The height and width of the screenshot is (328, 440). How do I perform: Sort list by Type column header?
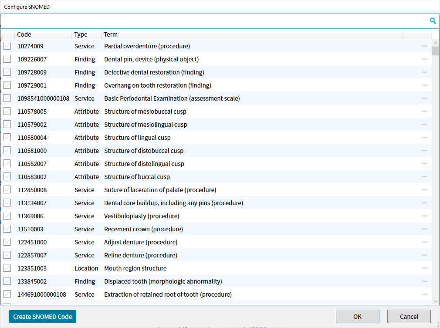[87, 34]
